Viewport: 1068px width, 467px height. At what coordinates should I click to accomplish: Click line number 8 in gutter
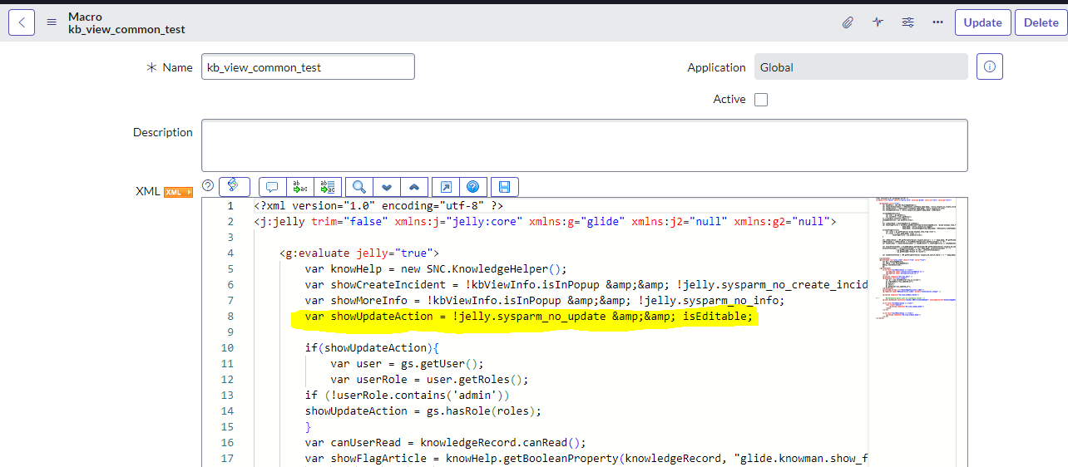230,317
